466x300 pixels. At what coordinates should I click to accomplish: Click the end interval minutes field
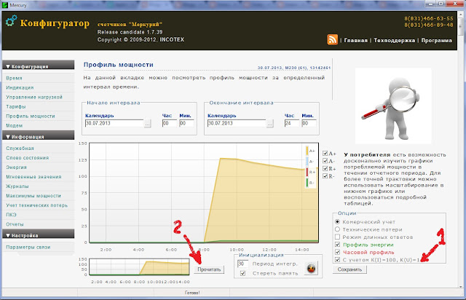pyautogui.click(x=309, y=123)
